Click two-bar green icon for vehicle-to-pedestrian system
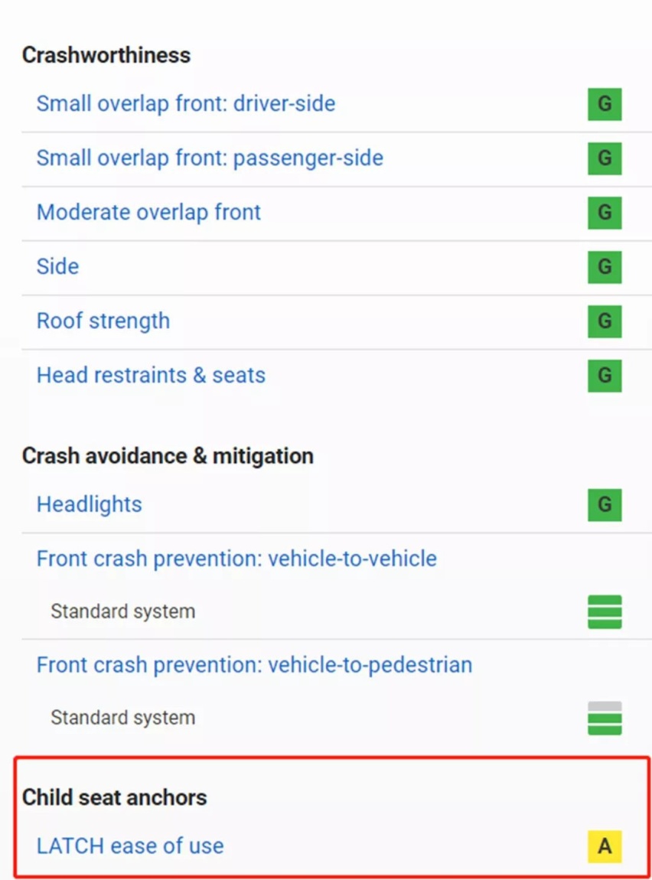 click(x=605, y=718)
